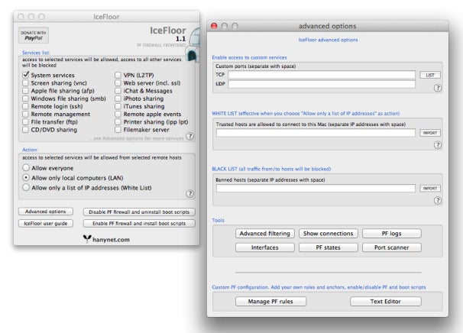Screen dimensions: 463x333
Task: Click the Donate with PayPal button
Action: [x=34, y=35]
